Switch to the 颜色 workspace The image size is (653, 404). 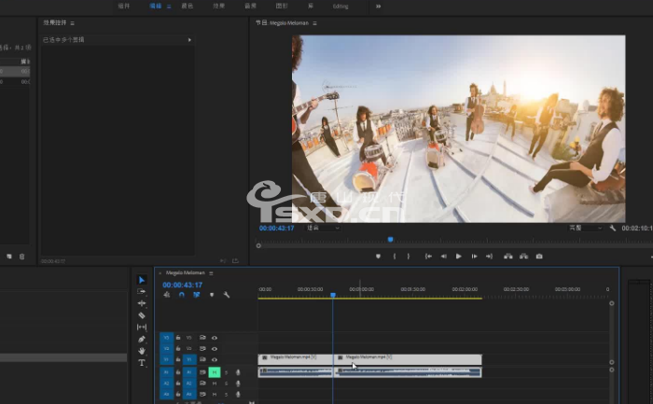pos(187,6)
